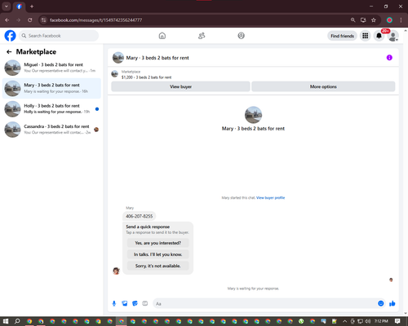Open the notifications bell icon

pos(379,36)
